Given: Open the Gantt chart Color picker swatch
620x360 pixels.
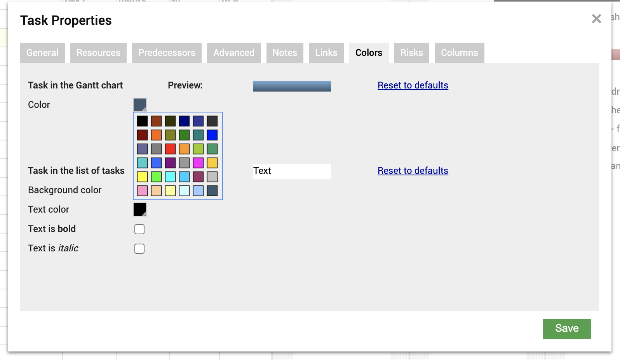Looking at the screenshot, I should click(x=140, y=105).
